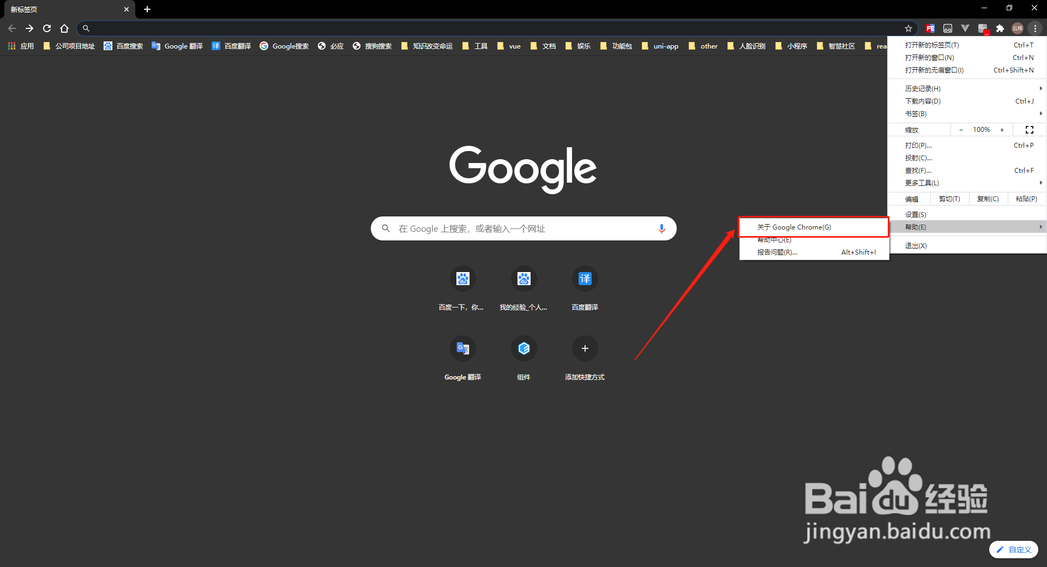Open the uni-app bookmark folder

click(660, 46)
